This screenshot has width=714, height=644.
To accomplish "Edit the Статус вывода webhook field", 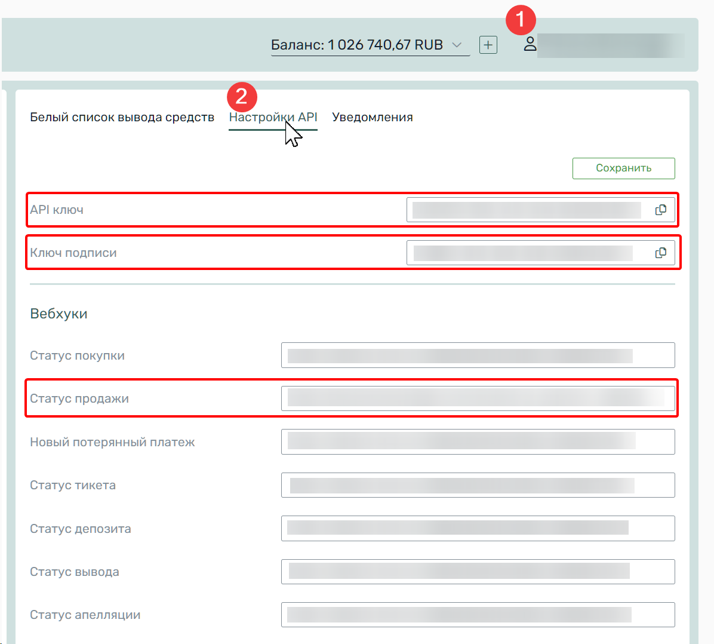I will click(x=478, y=572).
